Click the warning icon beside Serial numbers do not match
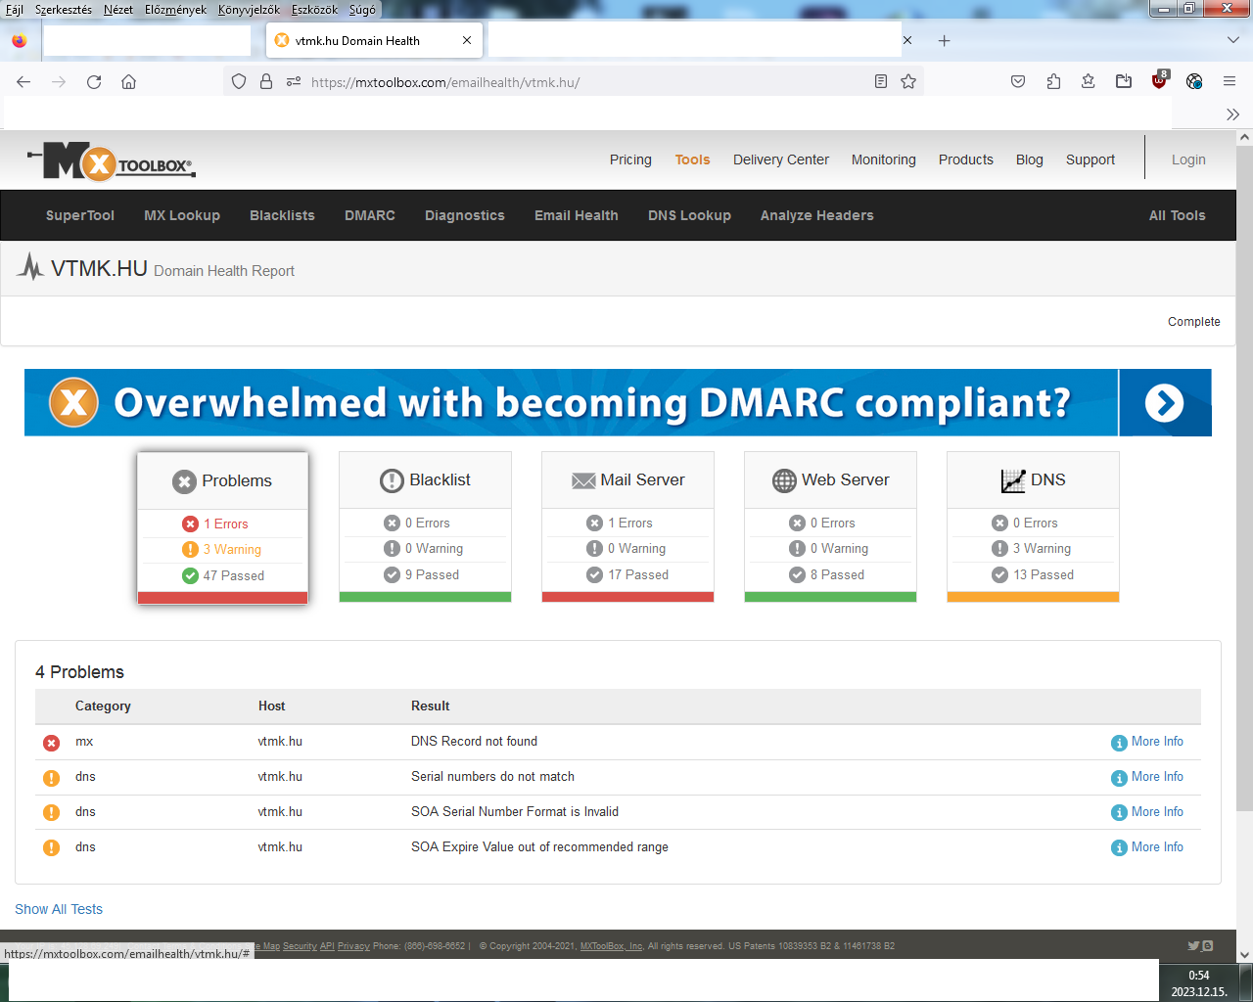The image size is (1253, 1002). tap(52, 778)
